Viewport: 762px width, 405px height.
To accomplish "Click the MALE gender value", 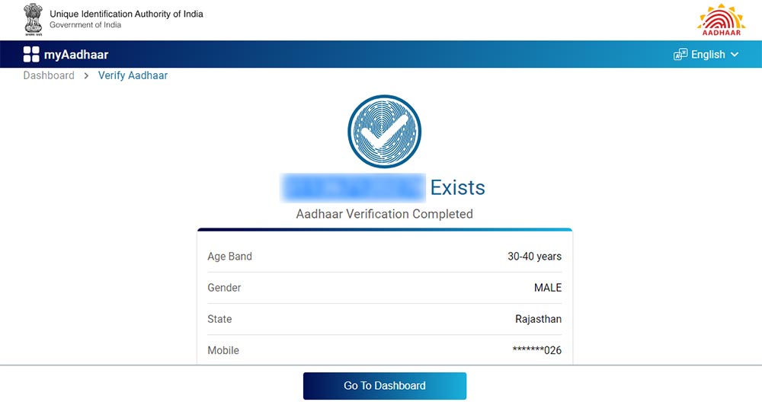I will 547,288.
